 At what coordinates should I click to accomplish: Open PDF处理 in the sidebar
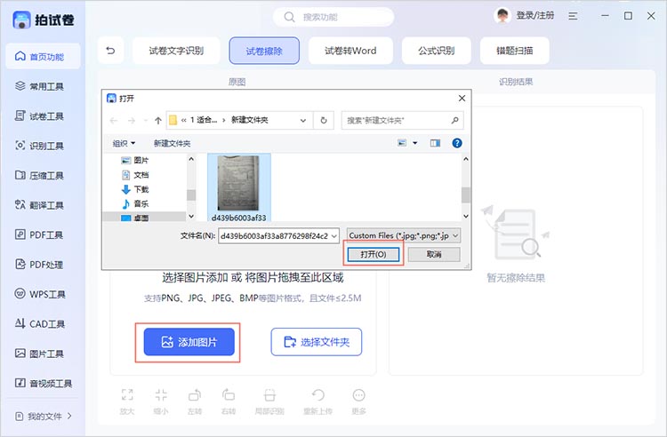(39, 264)
